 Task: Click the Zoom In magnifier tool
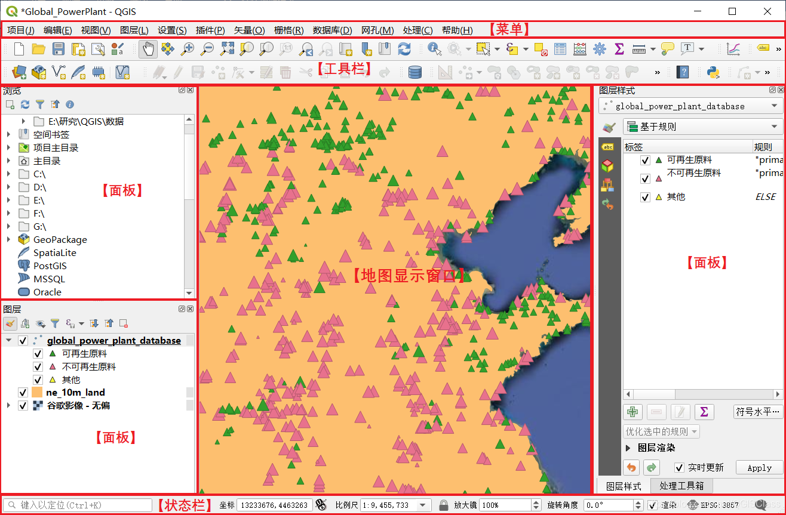[x=188, y=49]
